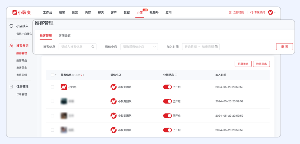Click the headset 专属顾问 icon
Screen dimensions: 300x144
252,12
